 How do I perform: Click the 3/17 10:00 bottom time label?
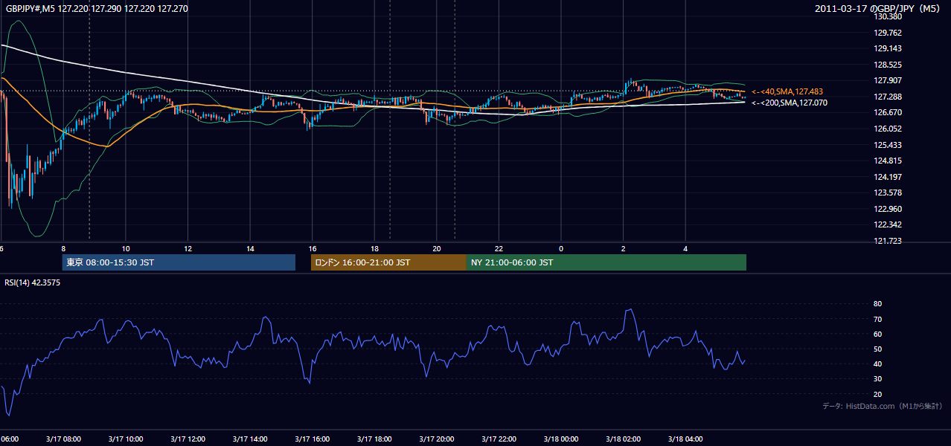coord(125,439)
